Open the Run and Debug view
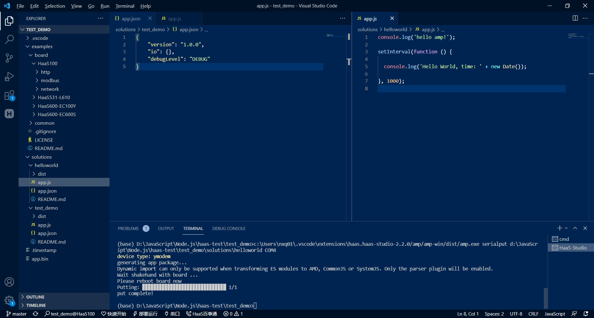The width and height of the screenshot is (594, 318). (x=9, y=76)
